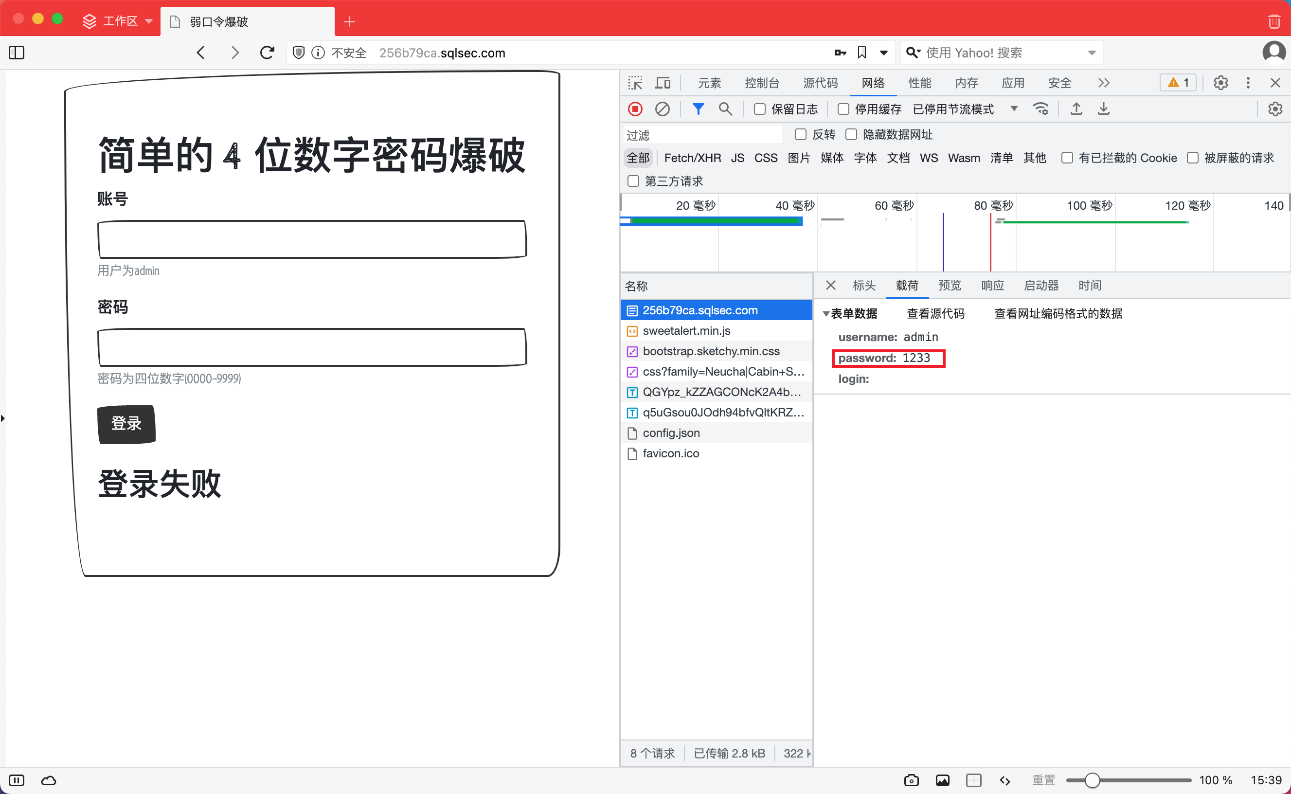Clear the network log
The height and width of the screenshot is (794, 1291).
point(663,108)
